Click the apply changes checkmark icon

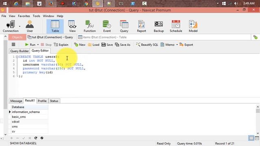(24, 138)
